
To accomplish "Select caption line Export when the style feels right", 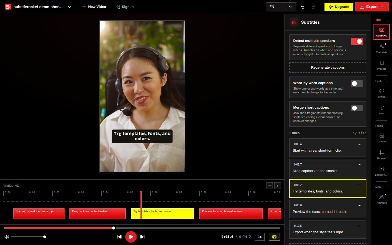I will click(x=328, y=229).
